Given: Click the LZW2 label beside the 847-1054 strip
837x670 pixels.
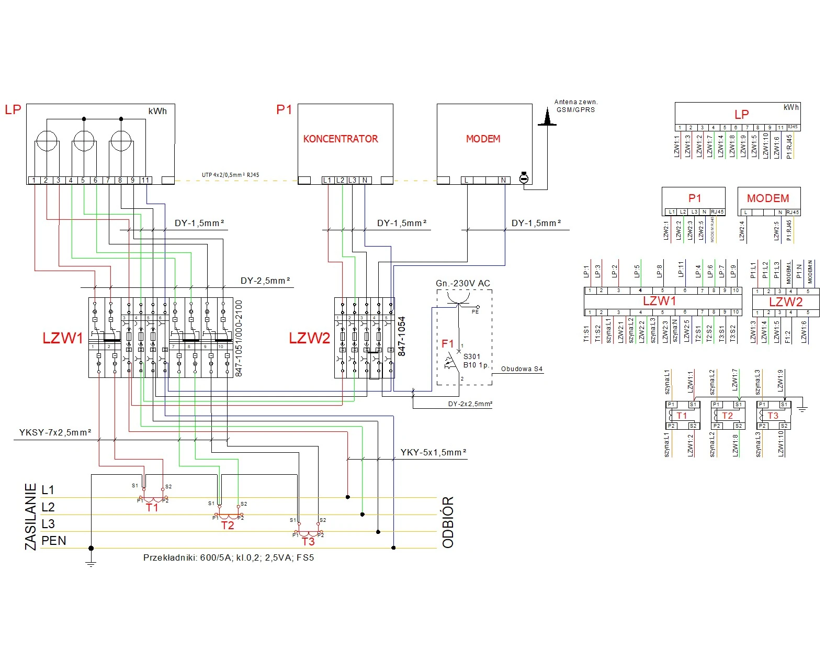Looking at the screenshot, I should pyautogui.click(x=310, y=338).
